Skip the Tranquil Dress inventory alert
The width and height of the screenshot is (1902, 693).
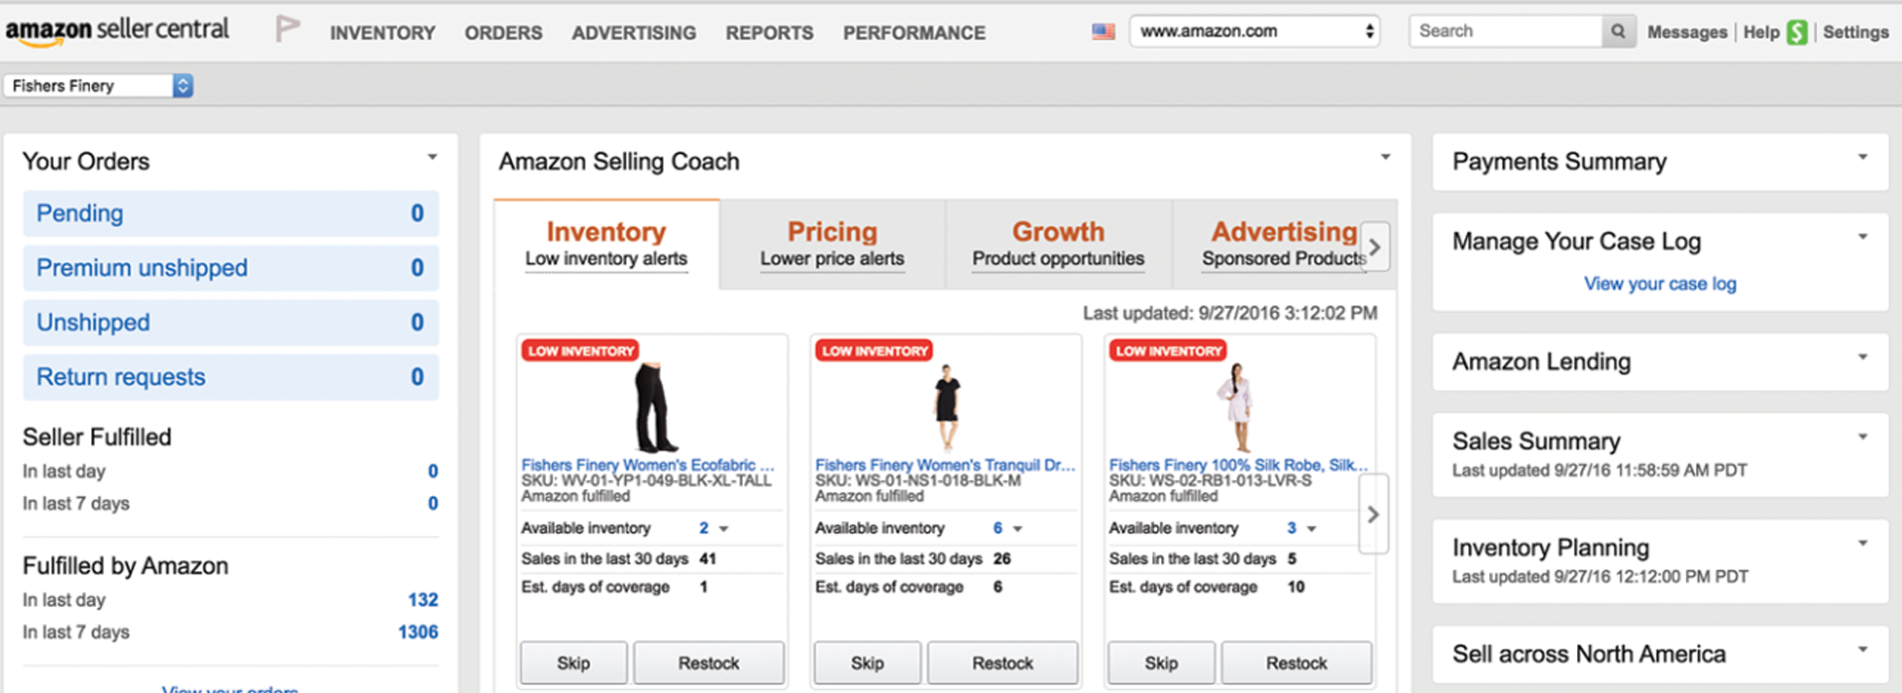[867, 663]
